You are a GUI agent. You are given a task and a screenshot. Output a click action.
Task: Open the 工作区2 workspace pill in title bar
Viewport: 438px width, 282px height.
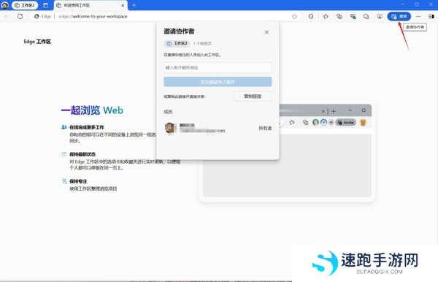click(25, 5)
